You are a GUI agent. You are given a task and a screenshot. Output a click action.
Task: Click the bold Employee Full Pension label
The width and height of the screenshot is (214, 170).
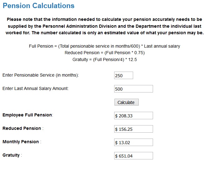[27, 115]
